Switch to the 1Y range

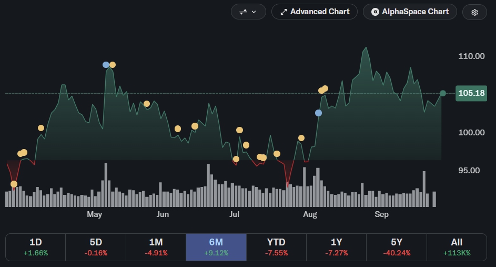tap(336, 247)
